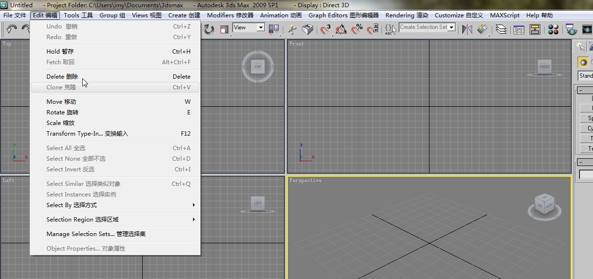The height and width of the screenshot is (279, 593).
Task: Turn on Angle Snap toggle
Action: (341, 29)
